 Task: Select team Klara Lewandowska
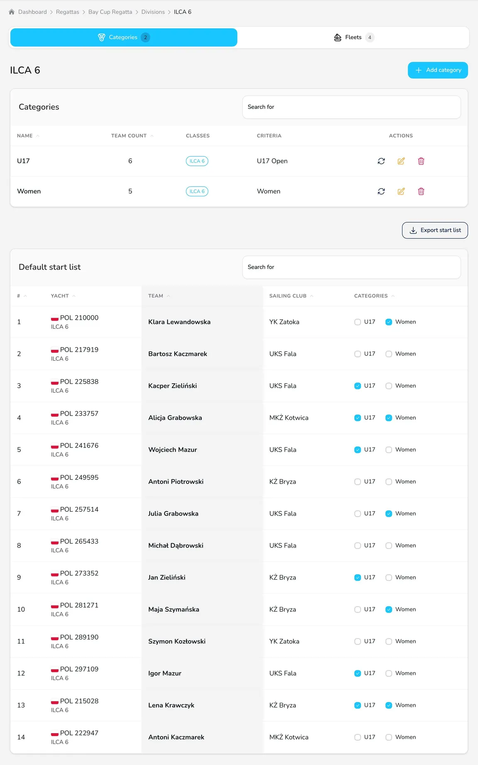coord(179,322)
